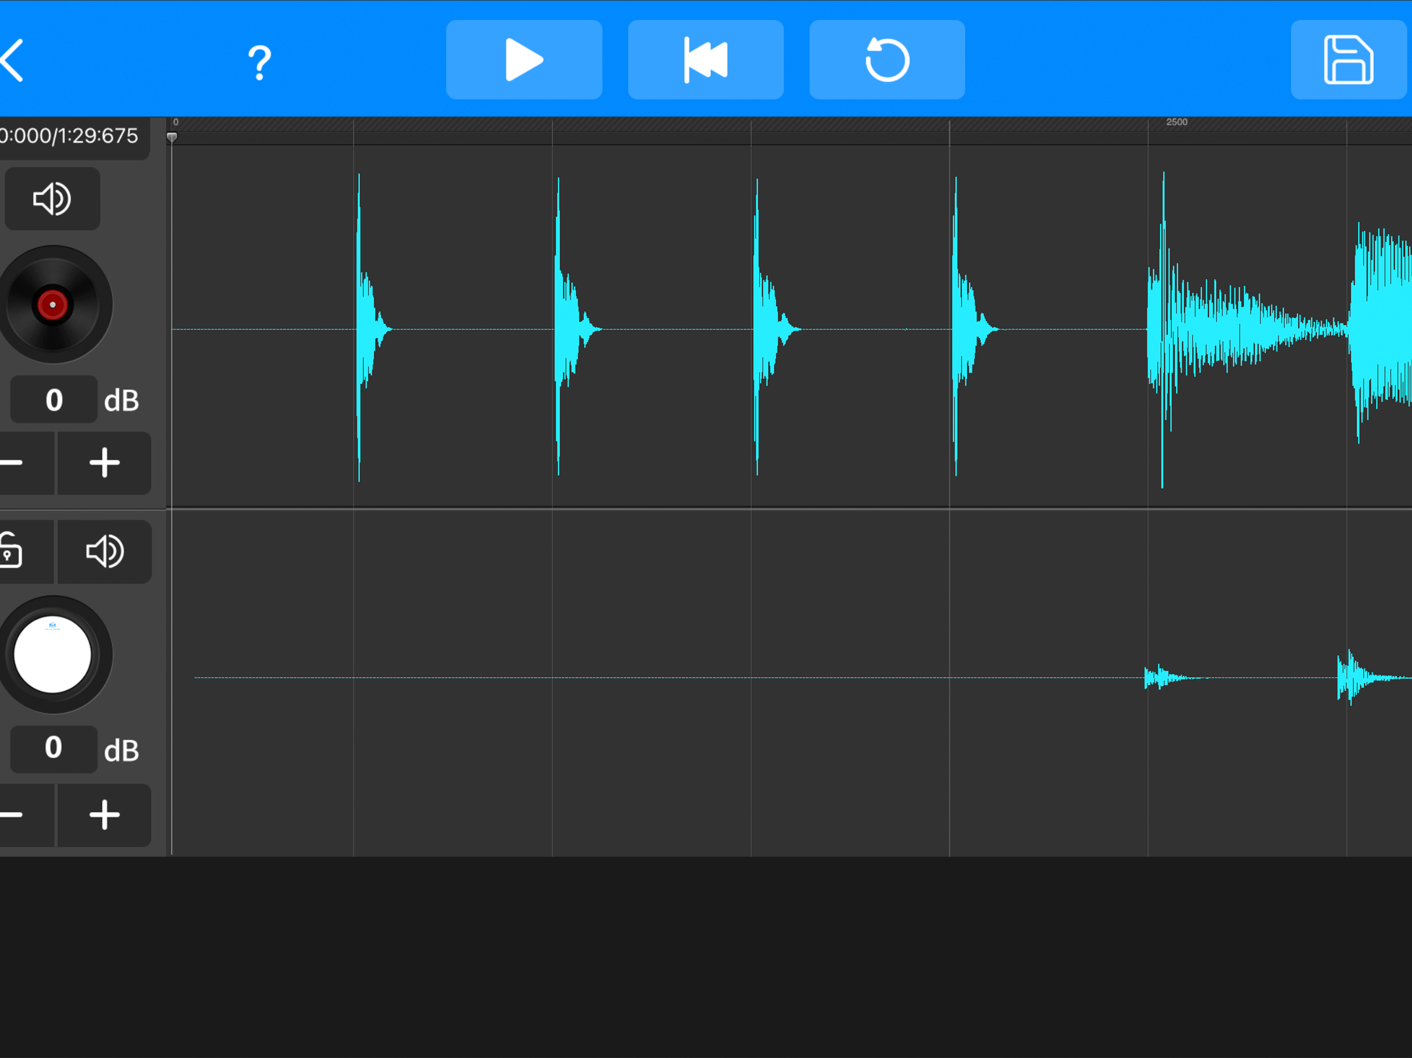This screenshot has height=1058, width=1412.
Task: Click the elapsed time readout 0:000/1:29:675
Action: [69, 136]
